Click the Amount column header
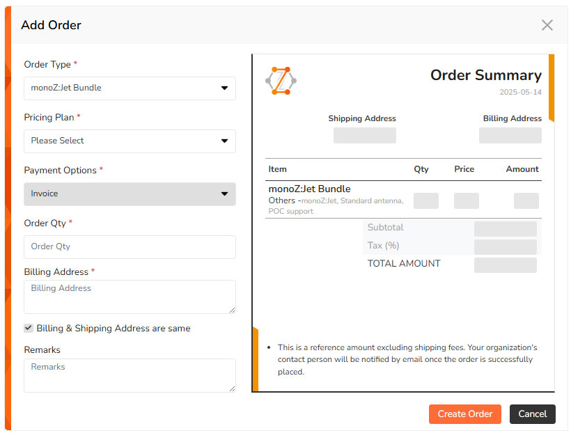 click(522, 169)
